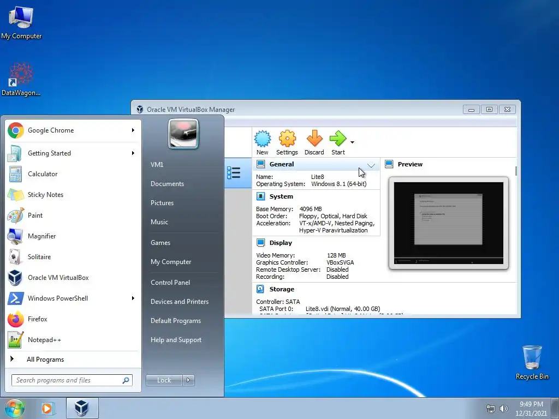Click the Lock button
The width and height of the screenshot is (559, 419).
(x=164, y=380)
